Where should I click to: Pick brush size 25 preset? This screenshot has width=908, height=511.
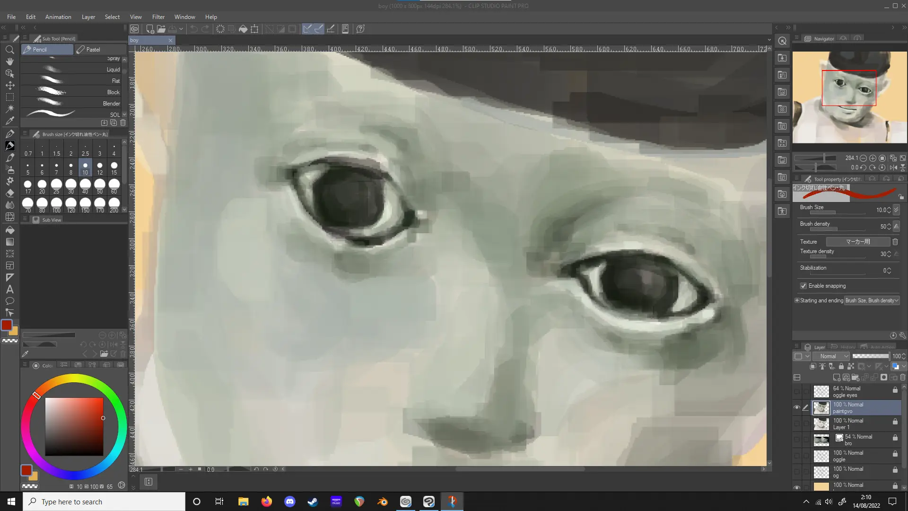(56, 185)
